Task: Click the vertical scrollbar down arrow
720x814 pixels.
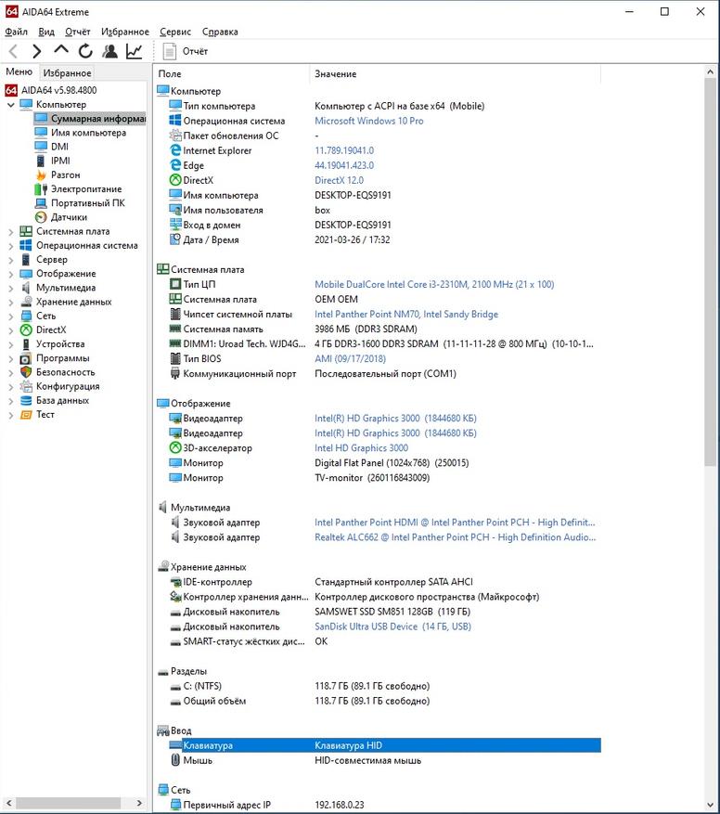Action: point(711,805)
